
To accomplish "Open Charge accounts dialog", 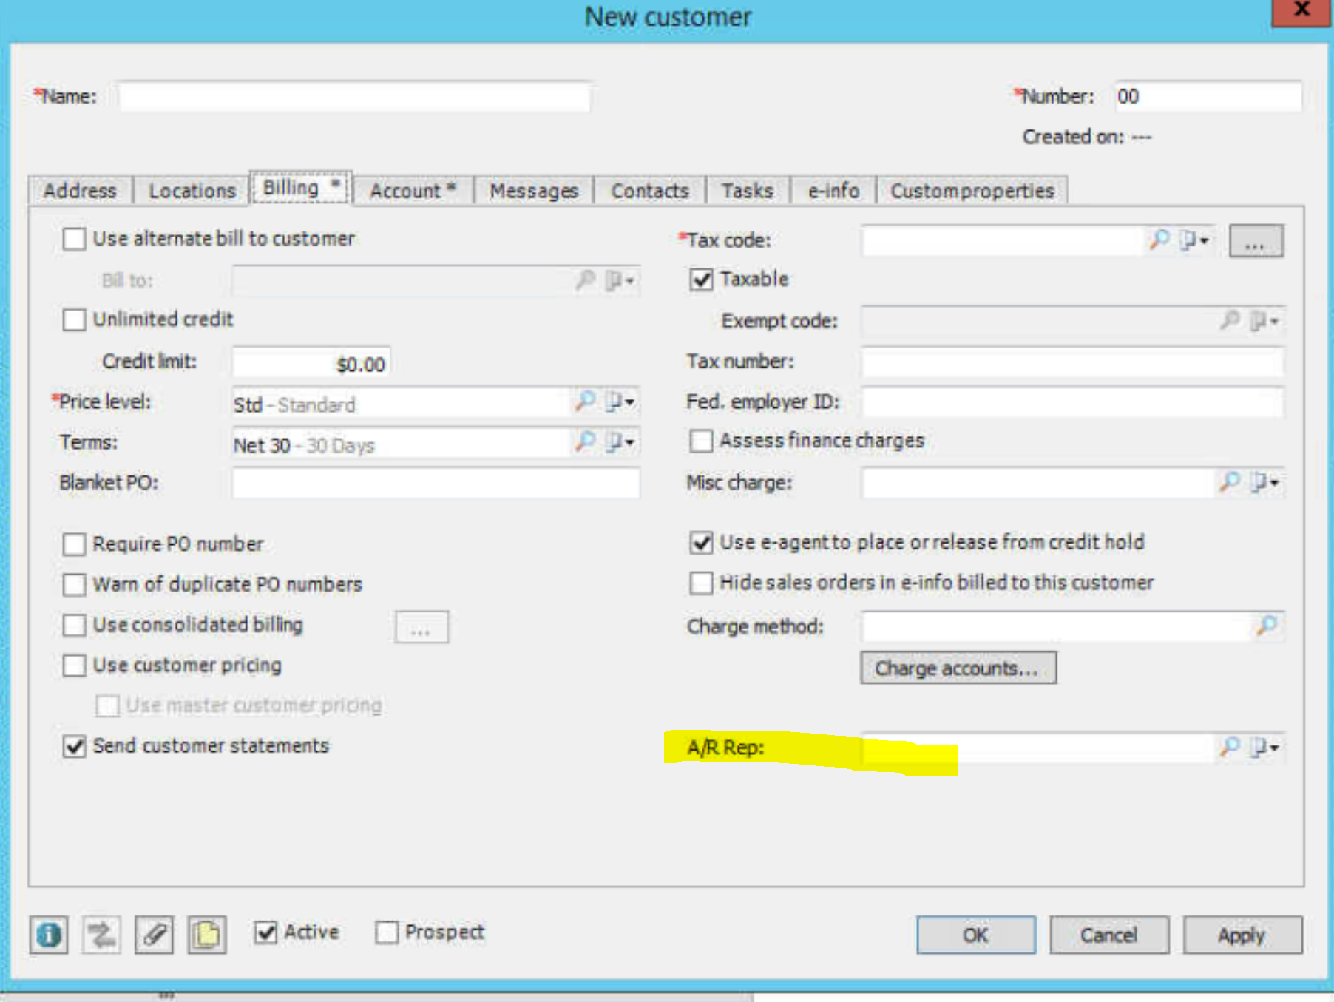I will 958,668.
